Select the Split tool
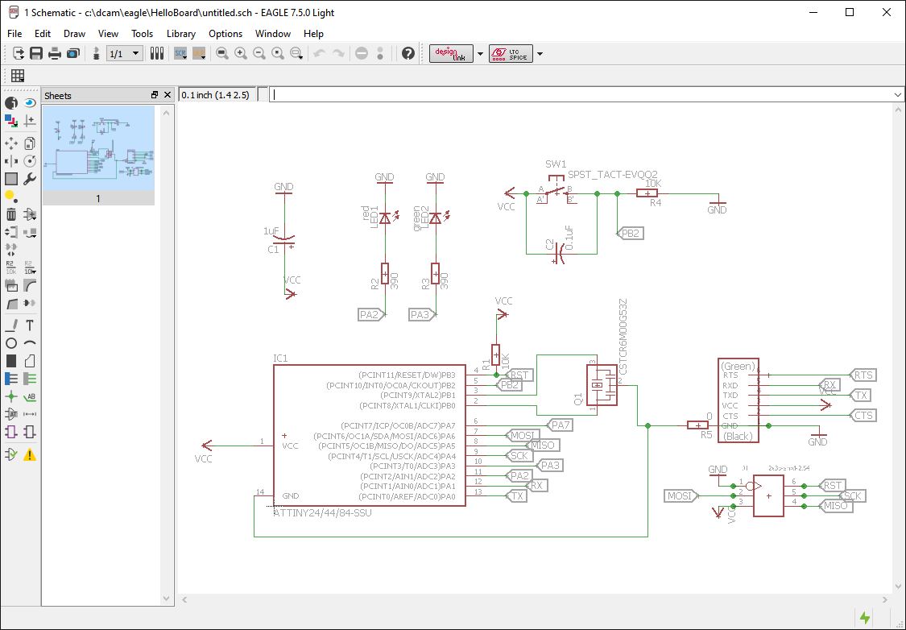This screenshot has height=630, width=906. coord(11,303)
